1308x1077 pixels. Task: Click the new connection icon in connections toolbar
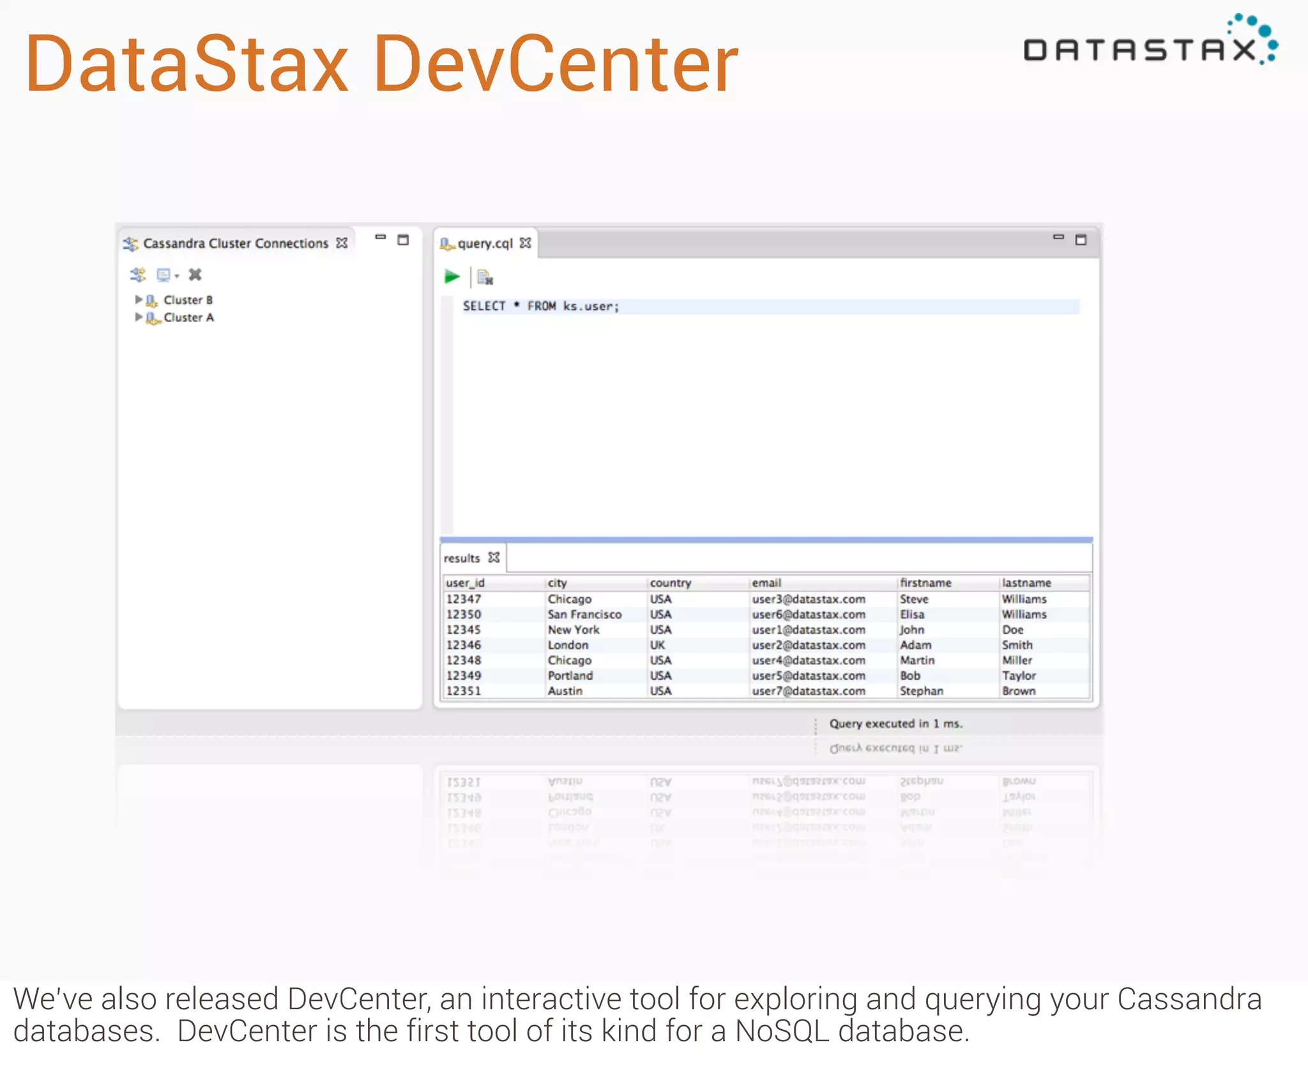click(x=138, y=275)
